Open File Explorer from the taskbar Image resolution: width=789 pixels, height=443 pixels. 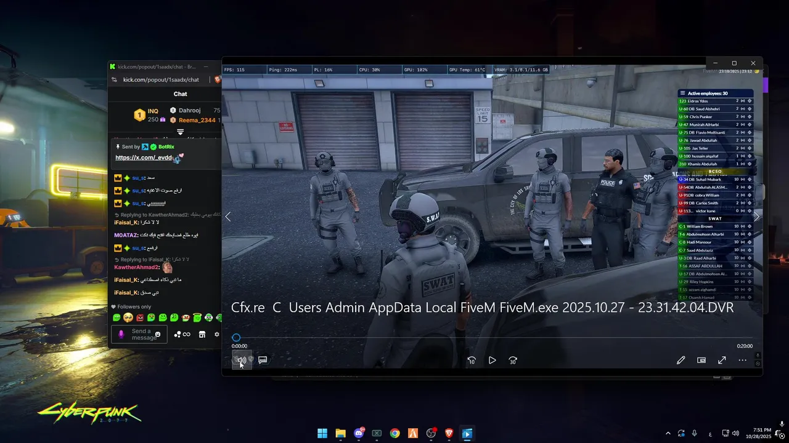[340, 433]
